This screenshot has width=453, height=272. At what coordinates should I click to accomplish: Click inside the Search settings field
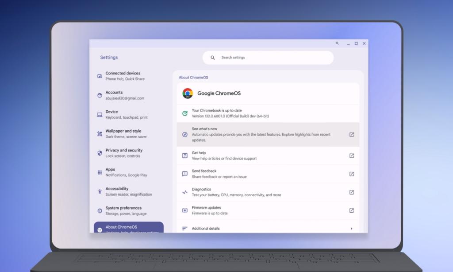pyautogui.click(x=265, y=58)
